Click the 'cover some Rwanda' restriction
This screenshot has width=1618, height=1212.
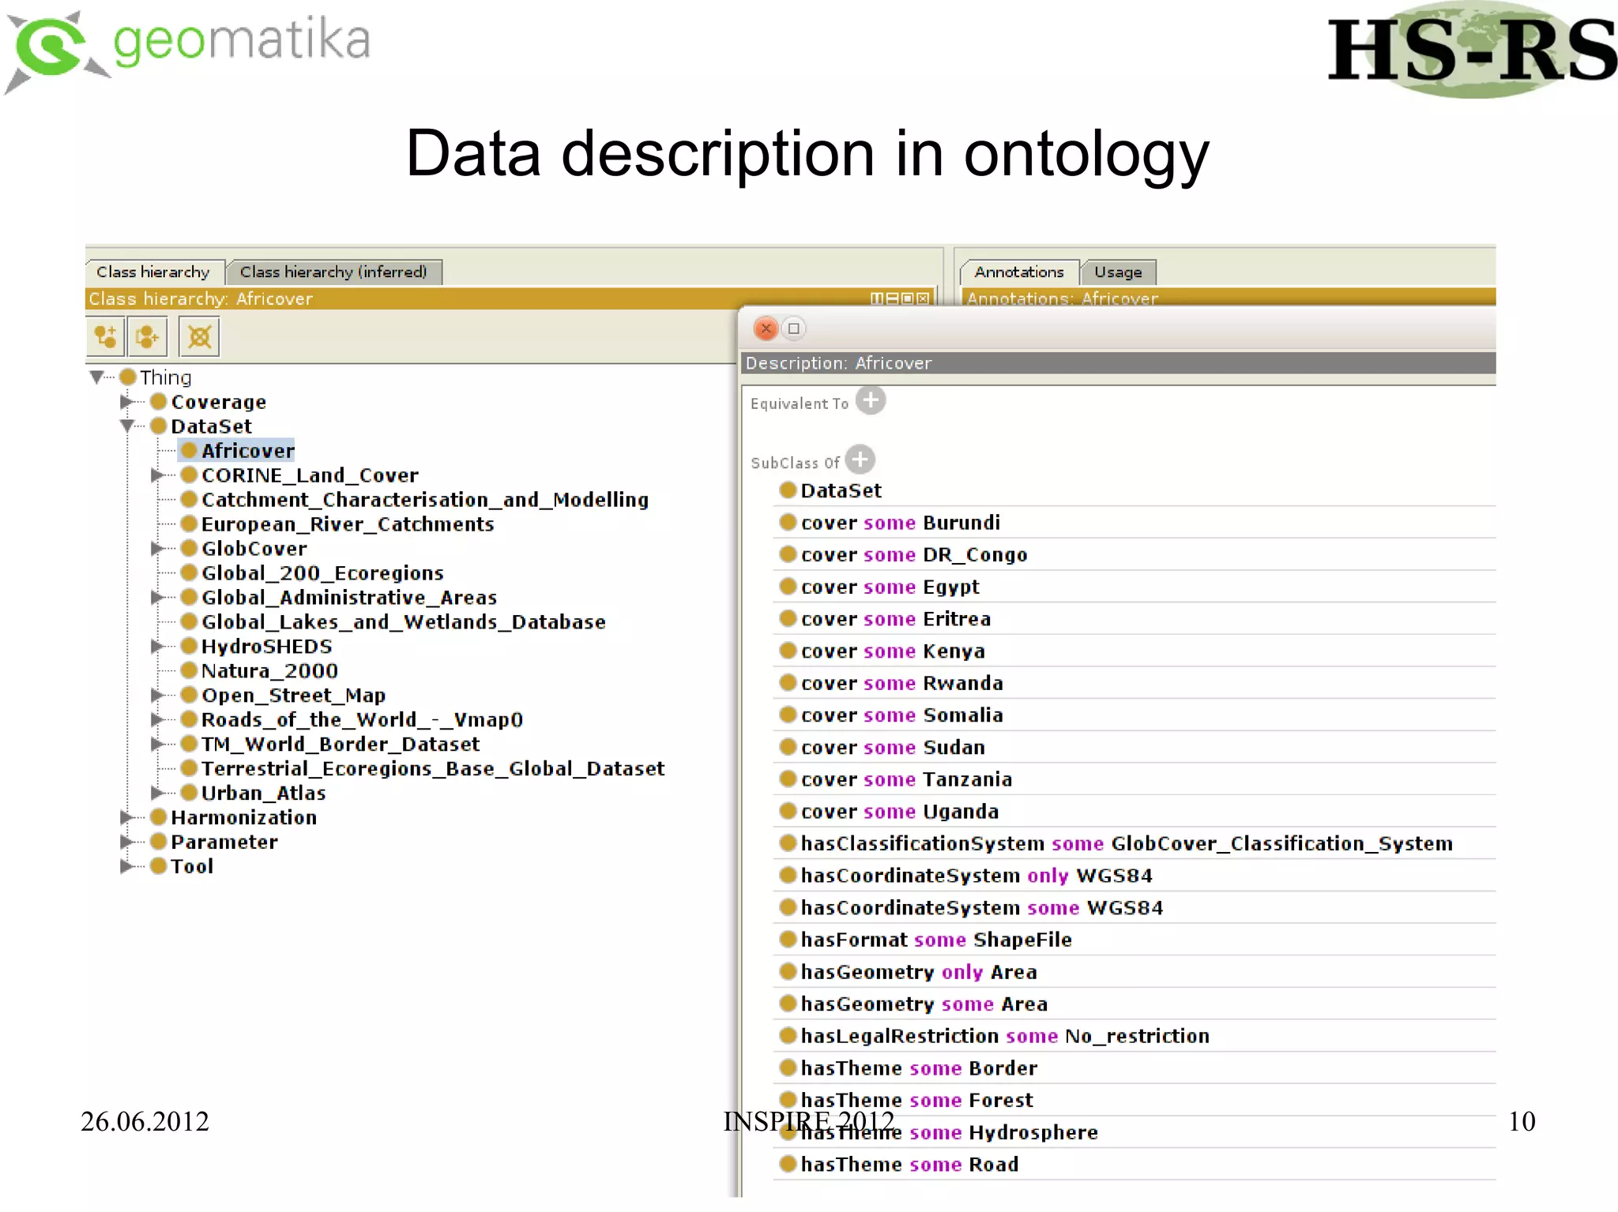(x=1134, y=683)
